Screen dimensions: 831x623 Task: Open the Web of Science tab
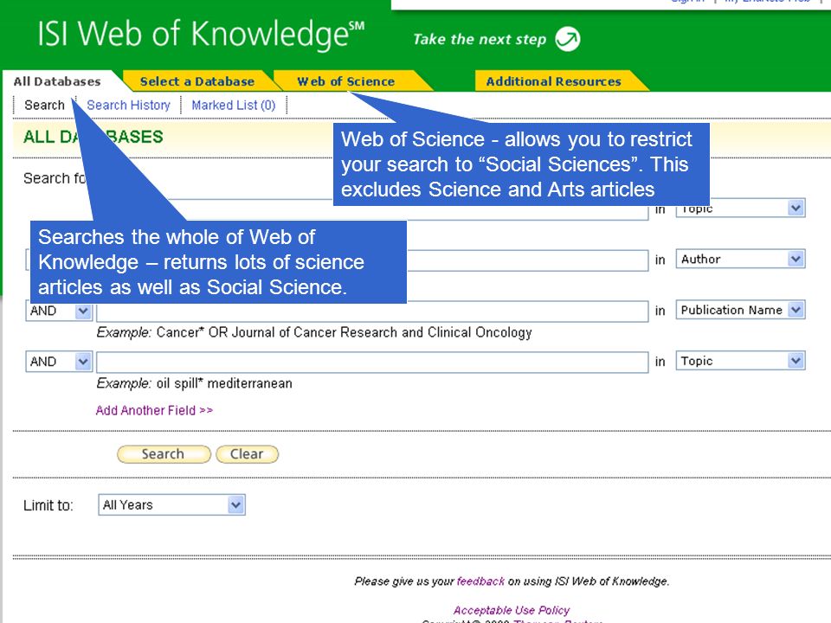[346, 81]
